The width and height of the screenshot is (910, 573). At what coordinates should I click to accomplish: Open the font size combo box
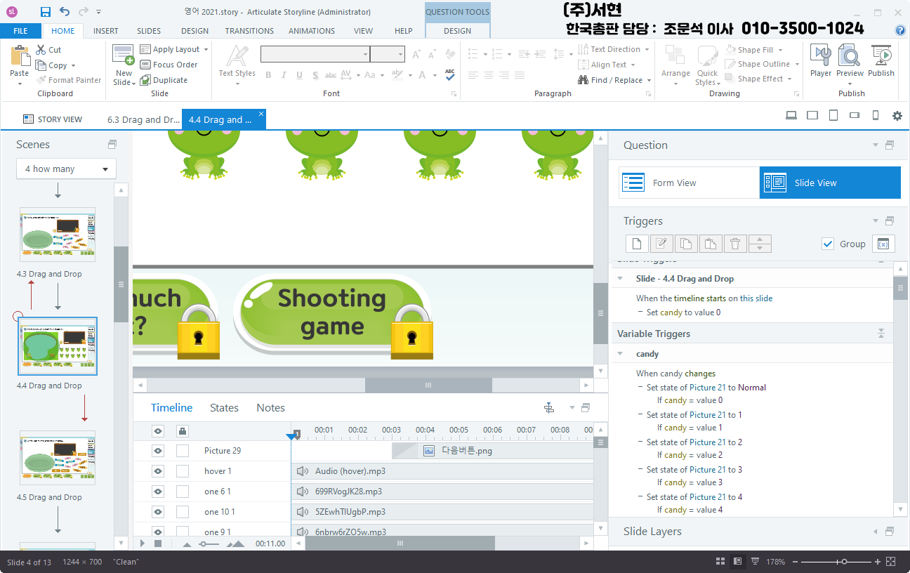pos(388,54)
